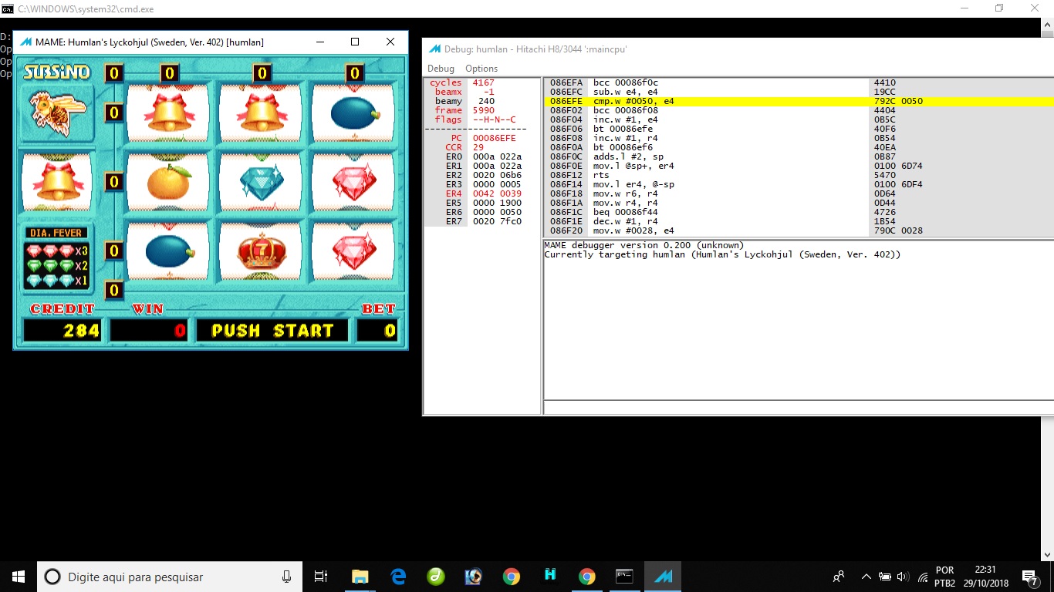This screenshot has height=592, width=1054.
Task: Open the volume control in system tray
Action: pos(904,577)
